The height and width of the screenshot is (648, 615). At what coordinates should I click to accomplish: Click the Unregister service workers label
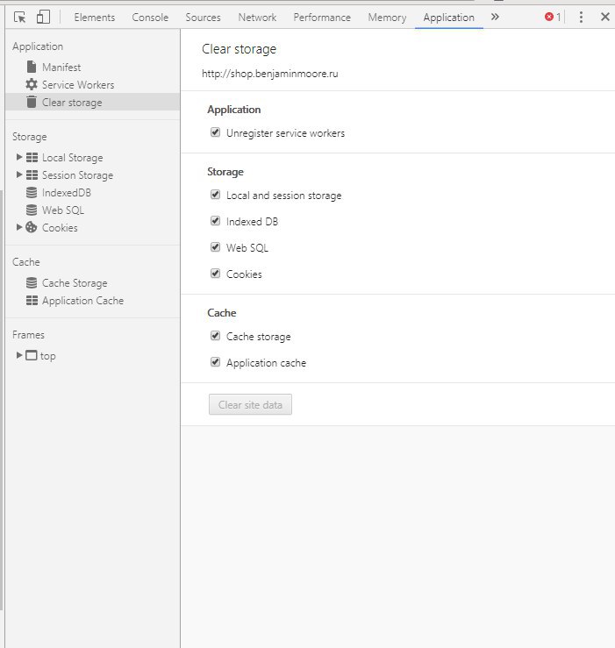click(285, 133)
